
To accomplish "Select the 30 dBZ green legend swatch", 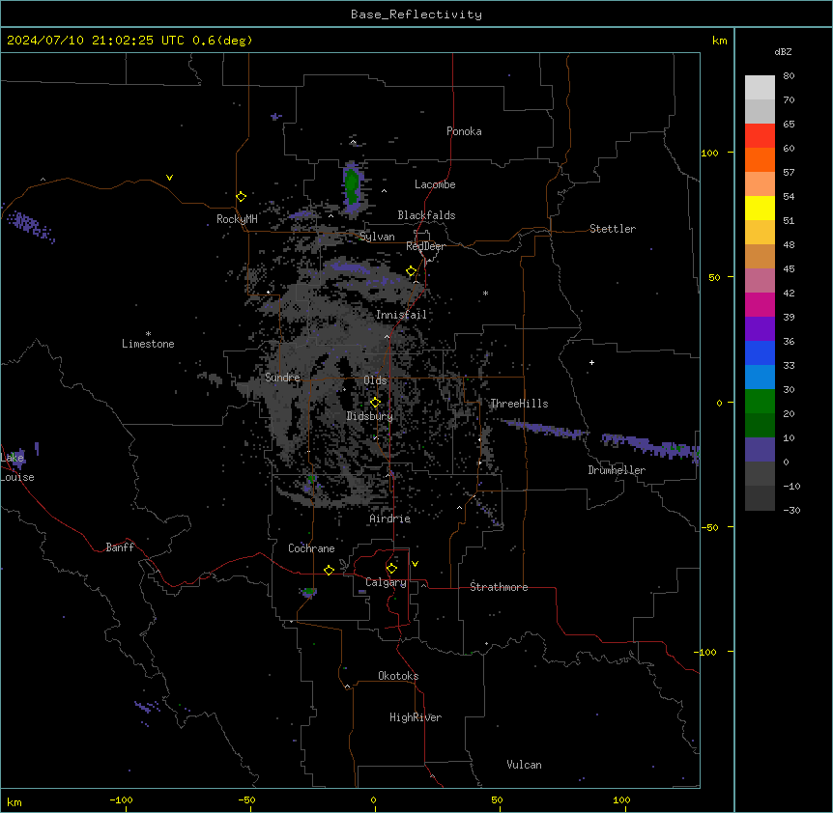I will coord(760,402).
